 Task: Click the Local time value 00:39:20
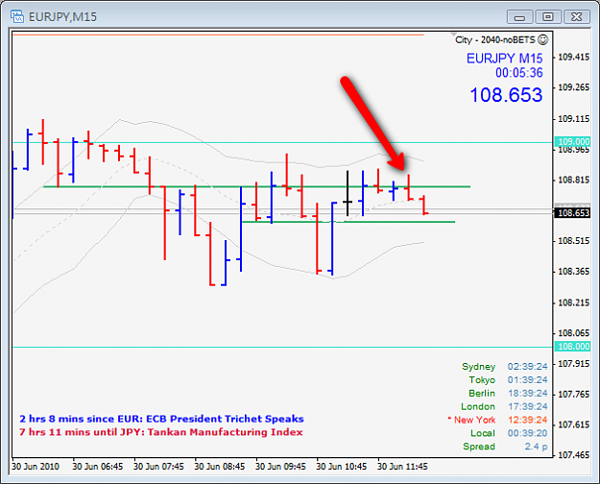pos(527,433)
